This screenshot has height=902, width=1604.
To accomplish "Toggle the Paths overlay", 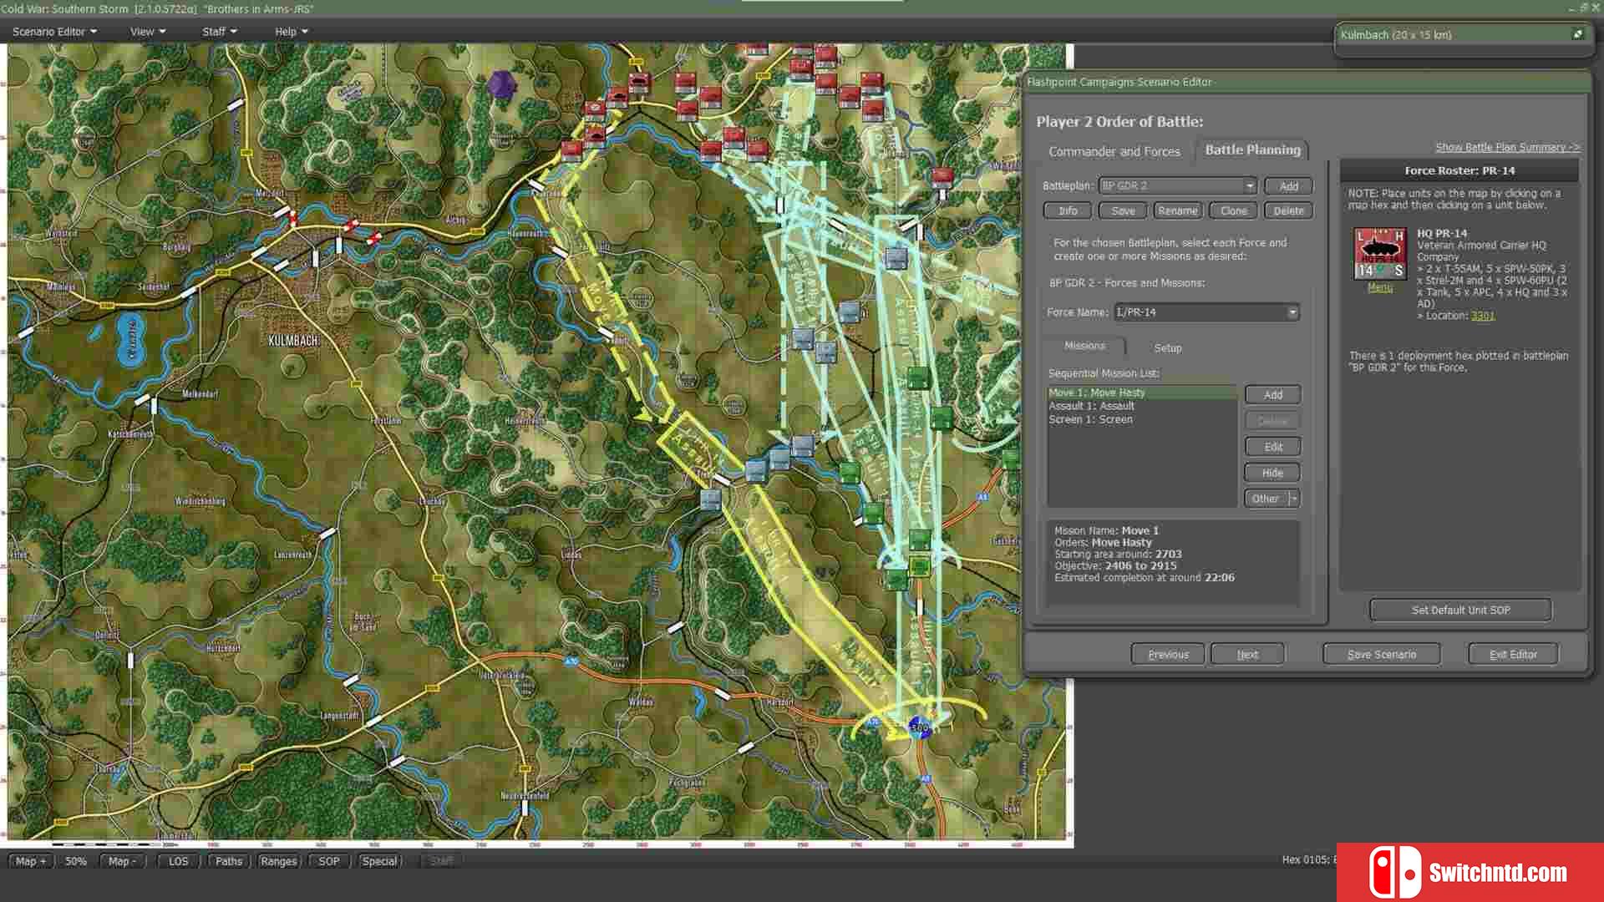I will pyautogui.click(x=228, y=861).
